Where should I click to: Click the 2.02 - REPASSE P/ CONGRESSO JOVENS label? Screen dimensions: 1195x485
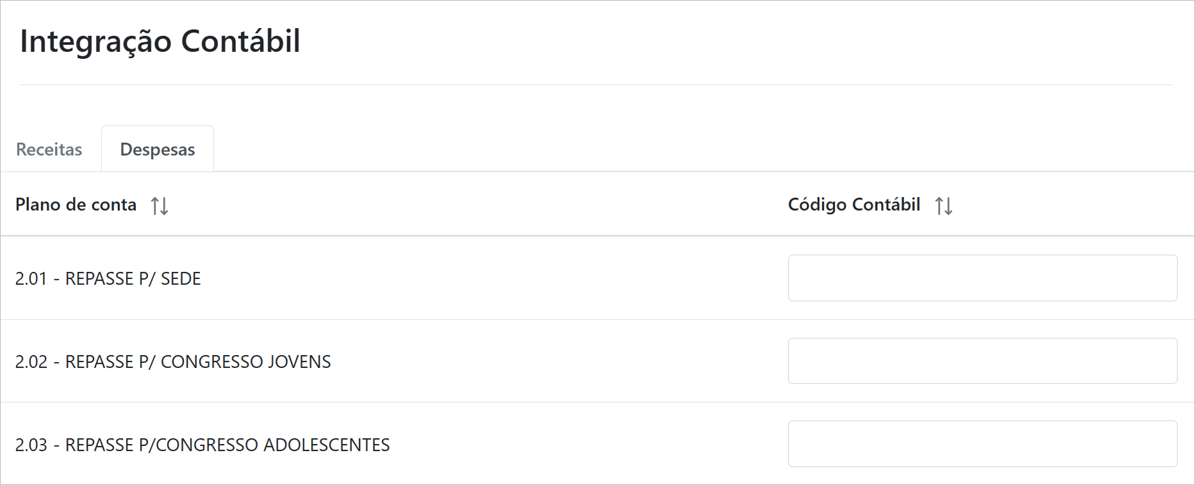(173, 362)
